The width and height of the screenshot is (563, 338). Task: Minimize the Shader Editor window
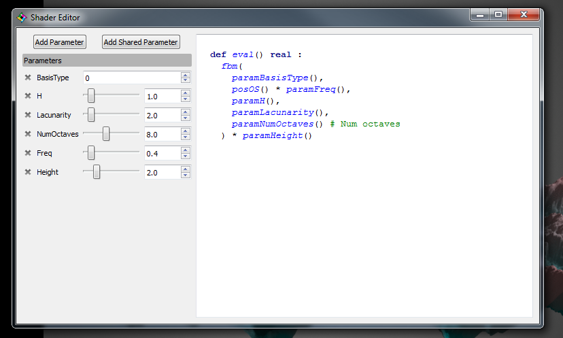480,15
